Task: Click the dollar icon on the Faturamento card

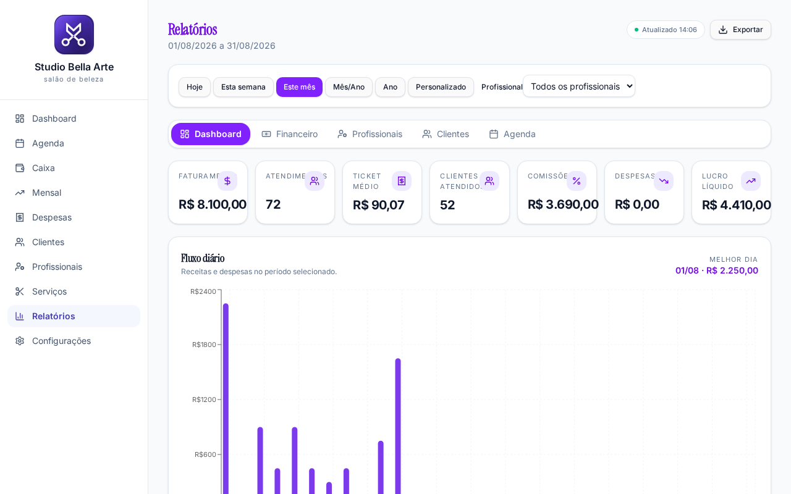Action: pyautogui.click(x=227, y=181)
